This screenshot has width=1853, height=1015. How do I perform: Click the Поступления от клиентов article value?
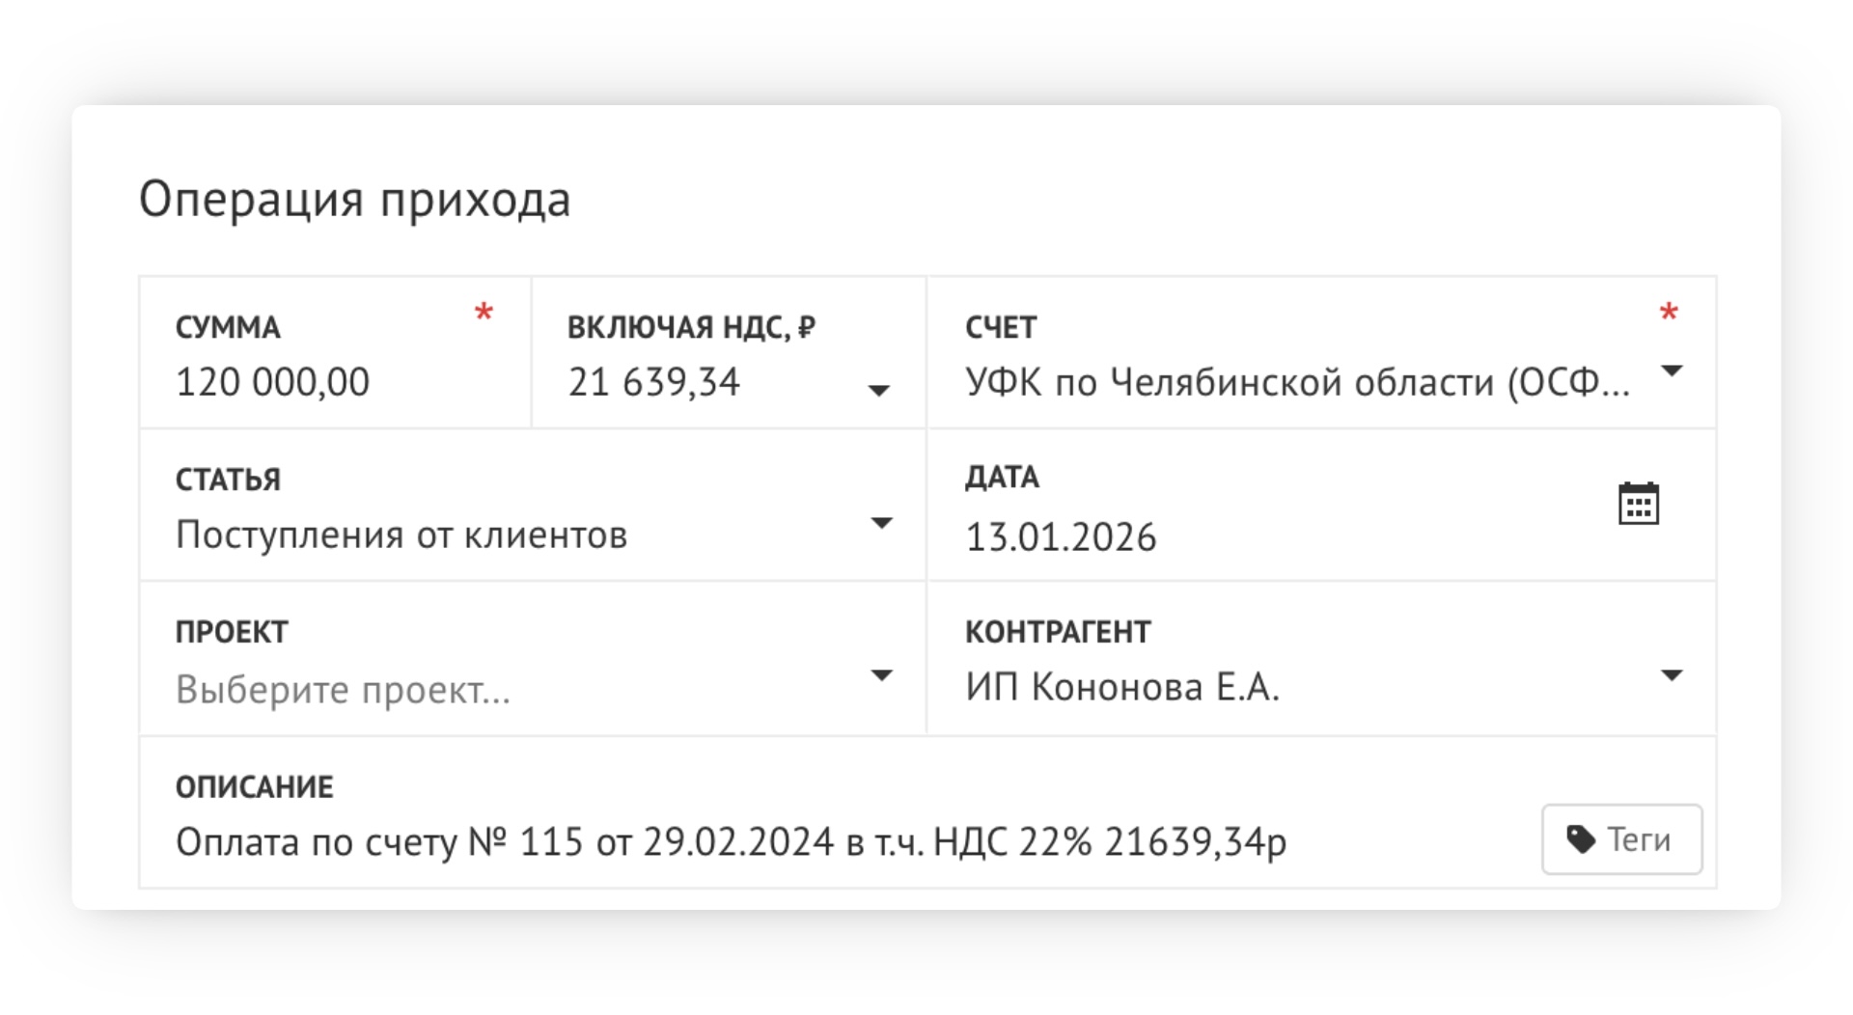pos(401,535)
